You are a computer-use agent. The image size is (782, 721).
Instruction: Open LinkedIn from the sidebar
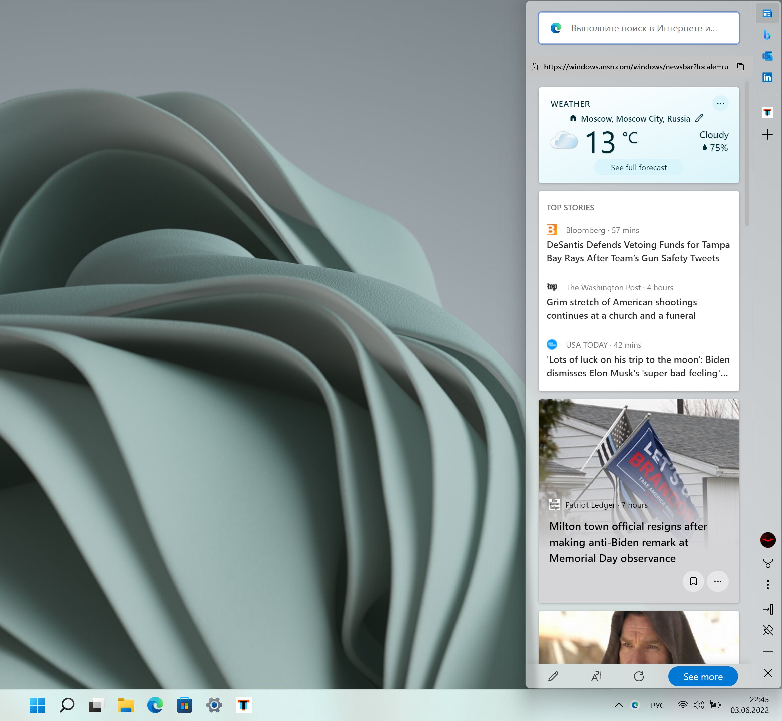tap(767, 78)
